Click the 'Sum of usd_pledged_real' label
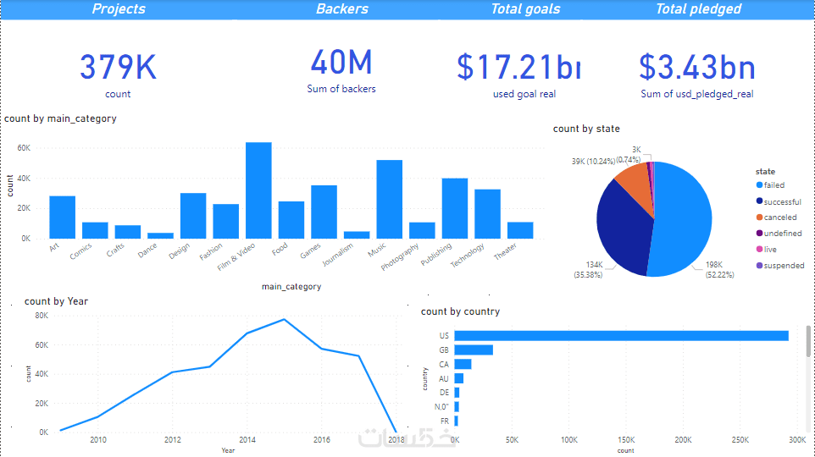Image resolution: width=815 pixels, height=457 pixels. pos(697,94)
